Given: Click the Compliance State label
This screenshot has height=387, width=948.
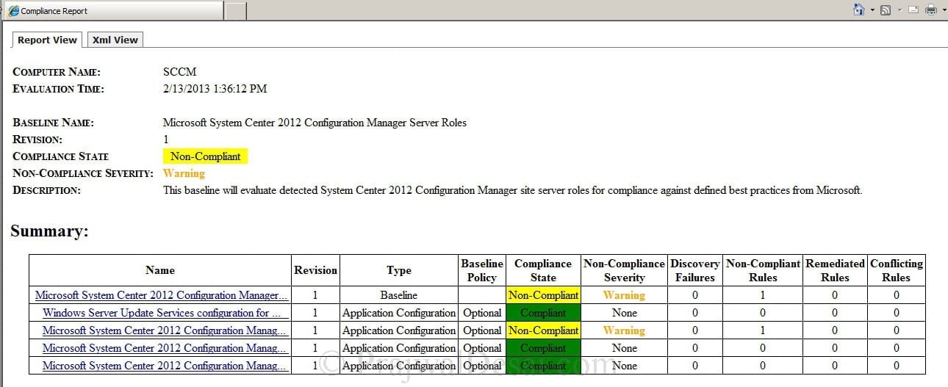Looking at the screenshot, I should 61,156.
